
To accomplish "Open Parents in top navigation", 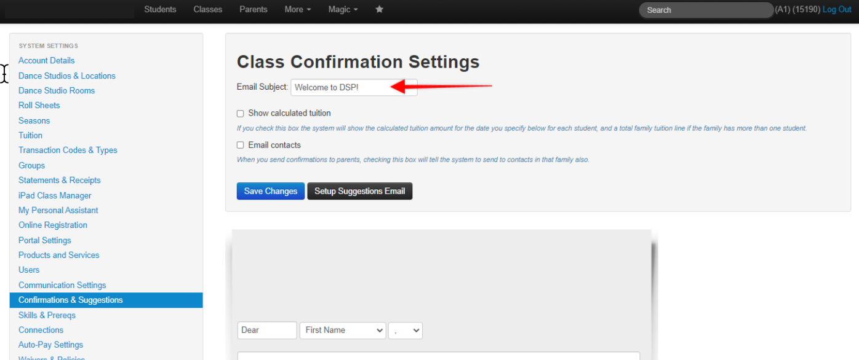I will click(x=254, y=9).
